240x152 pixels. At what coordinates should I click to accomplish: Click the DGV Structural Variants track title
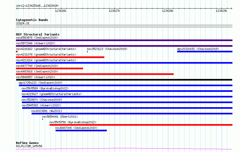(x=38, y=34)
